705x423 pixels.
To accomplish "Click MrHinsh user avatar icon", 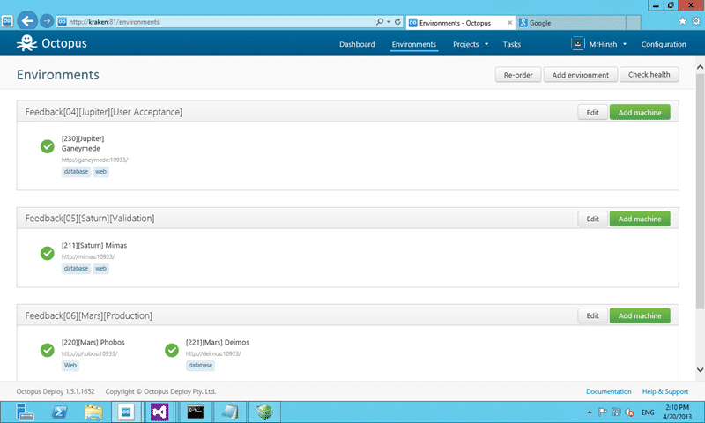I will (578, 43).
